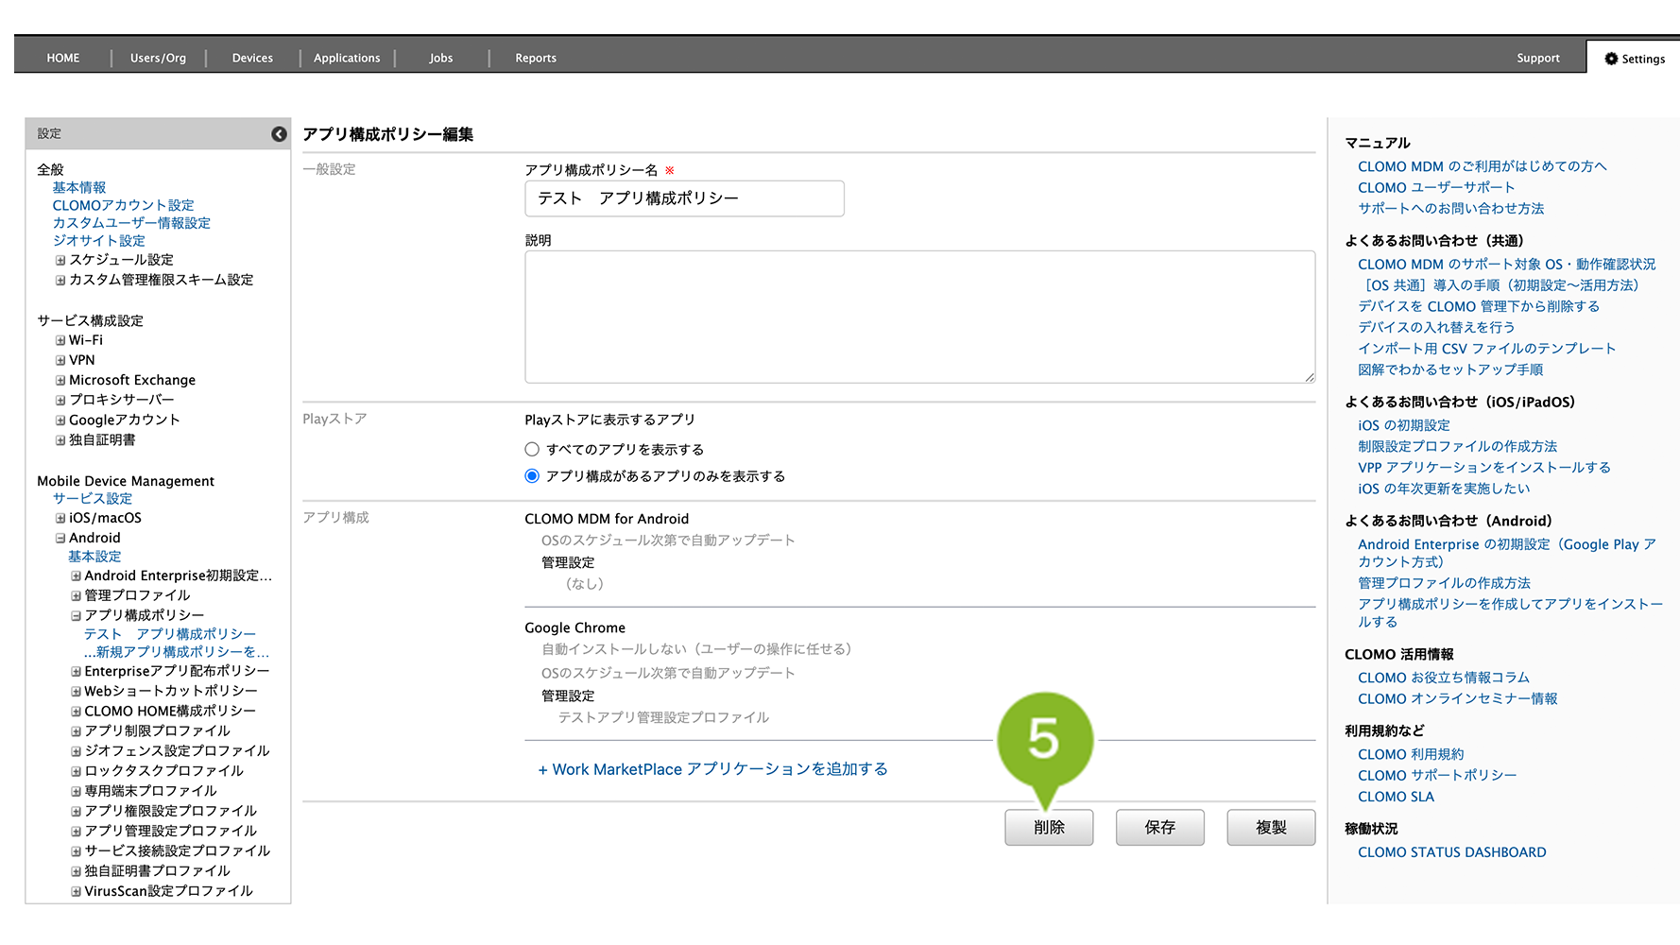1680x945 pixels.
Task: Add a Work MarketPlace application link
Action: click(x=712, y=769)
